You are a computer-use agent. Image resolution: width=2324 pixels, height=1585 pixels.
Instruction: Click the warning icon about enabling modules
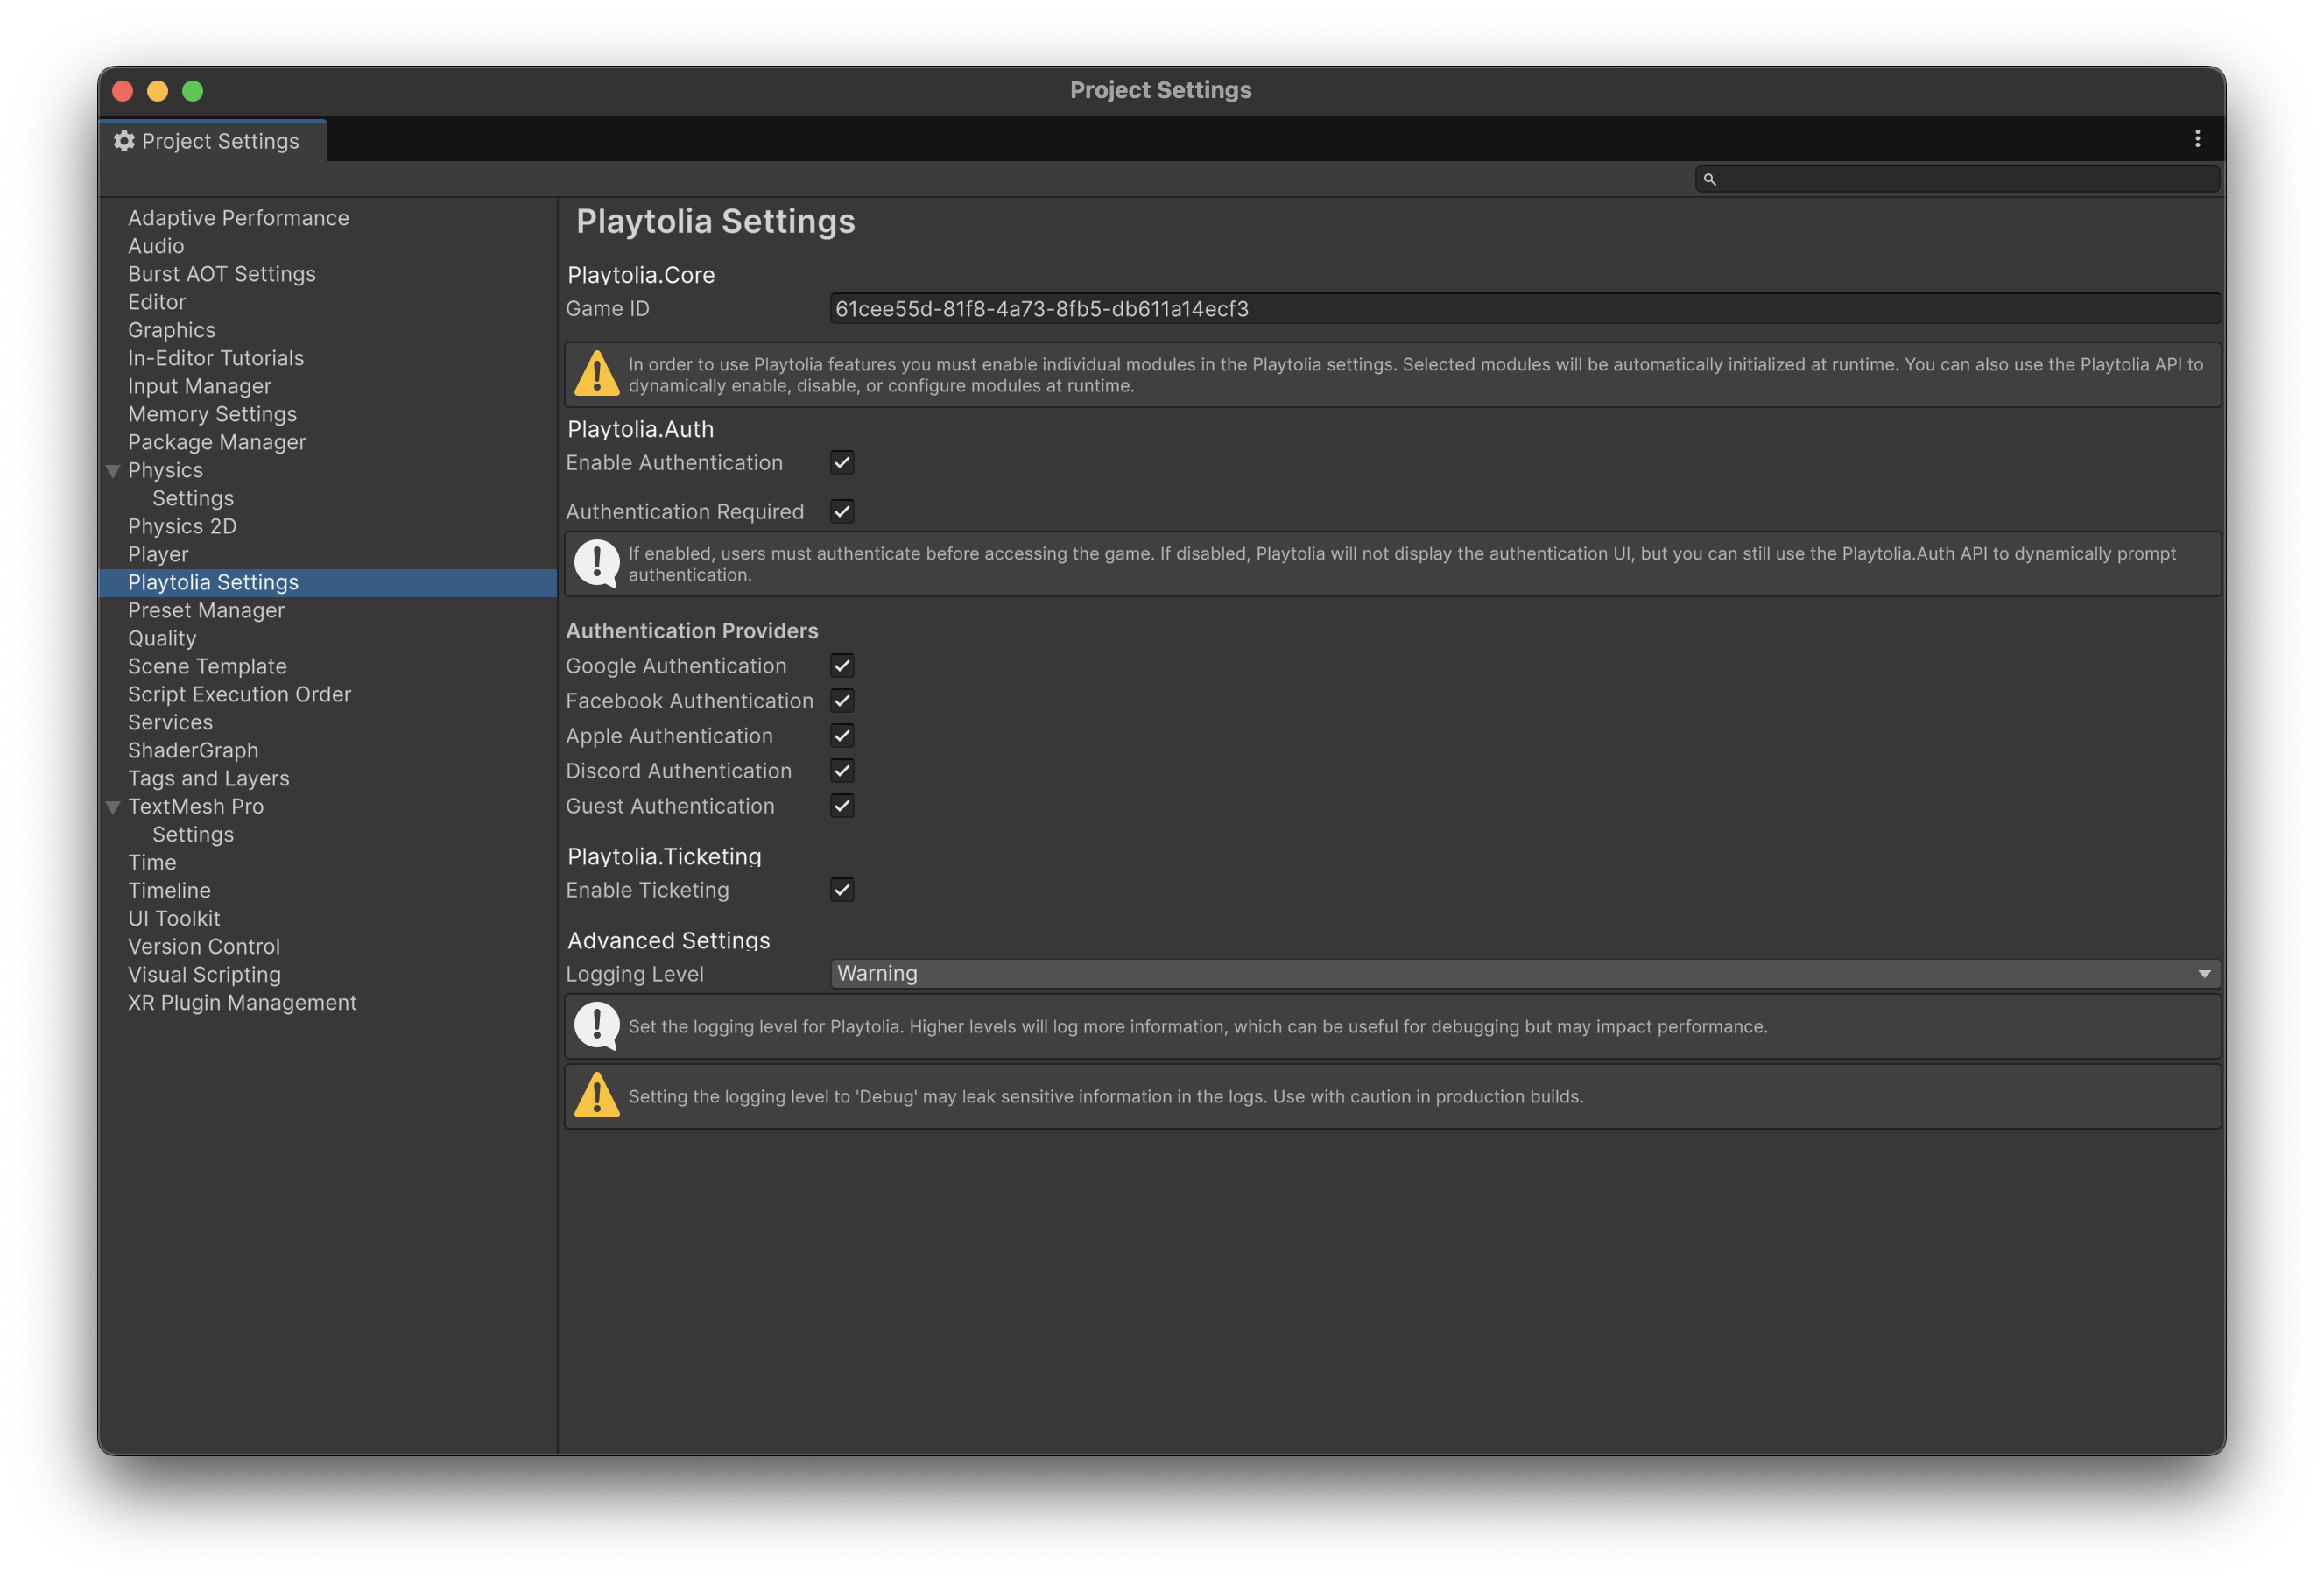click(597, 374)
